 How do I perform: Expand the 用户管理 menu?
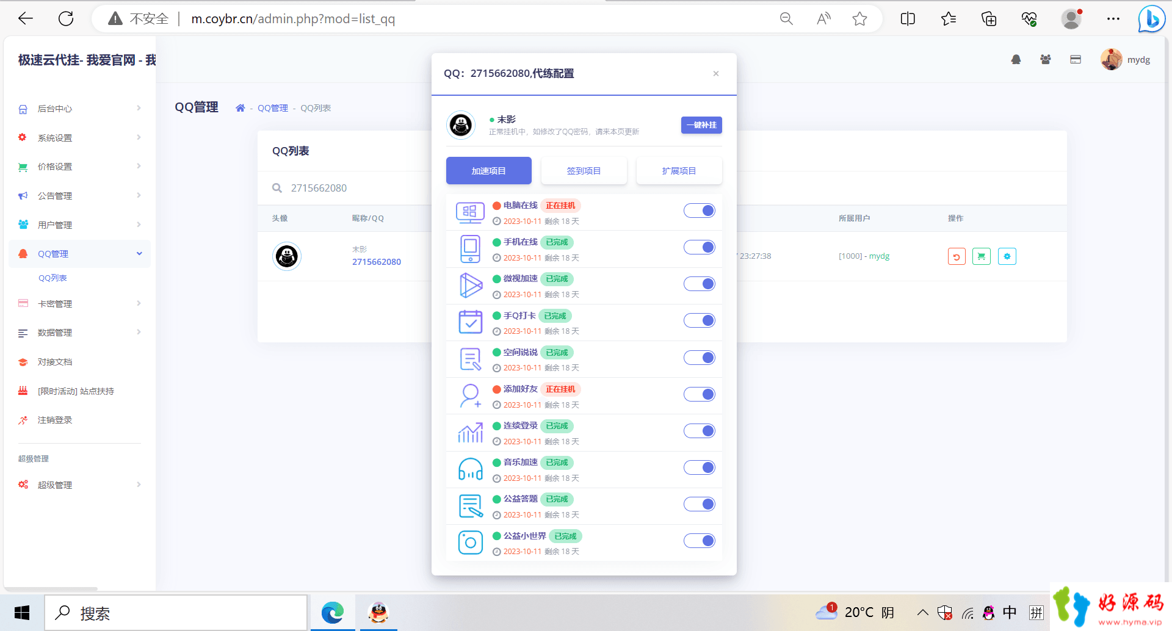coord(79,225)
